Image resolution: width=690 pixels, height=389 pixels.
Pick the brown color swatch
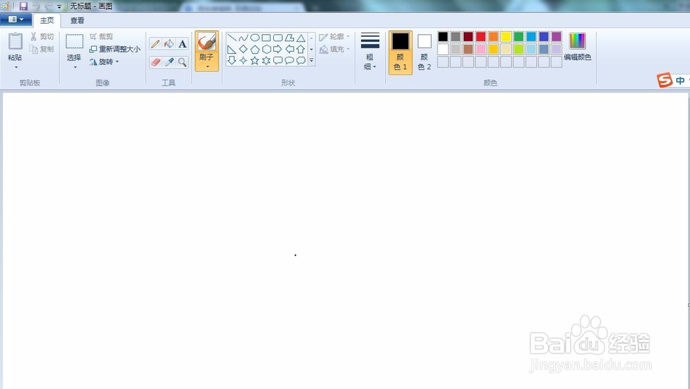point(469,49)
